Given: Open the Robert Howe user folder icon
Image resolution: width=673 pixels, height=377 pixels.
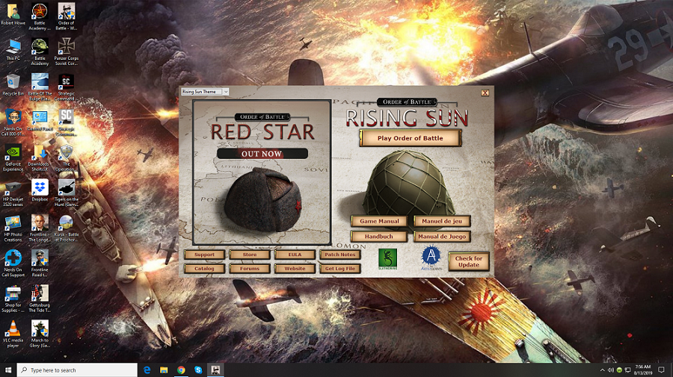Looking at the screenshot, I should 13,15.
